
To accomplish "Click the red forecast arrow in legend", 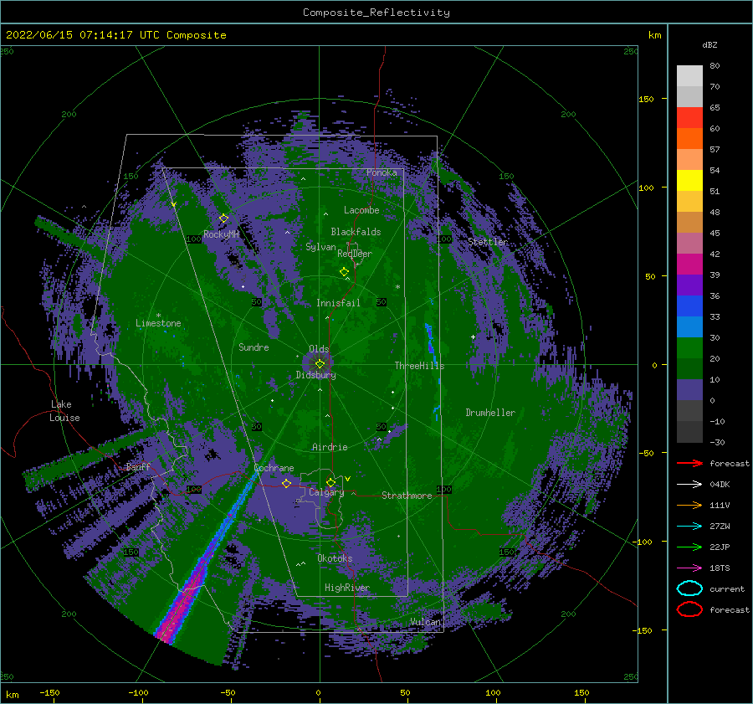I will click(x=689, y=463).
